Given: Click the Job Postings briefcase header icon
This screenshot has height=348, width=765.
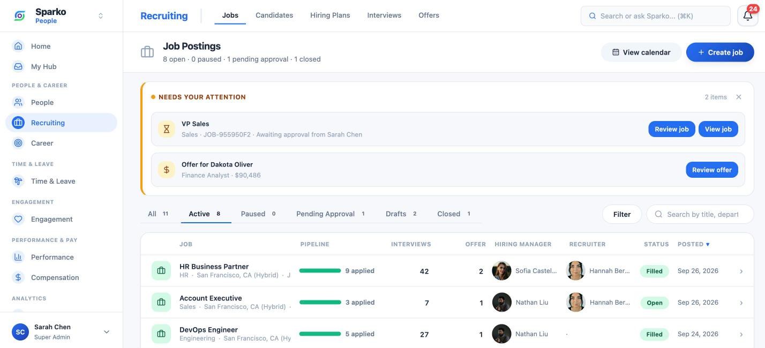Looking at the screenshot, I should 147,52.
